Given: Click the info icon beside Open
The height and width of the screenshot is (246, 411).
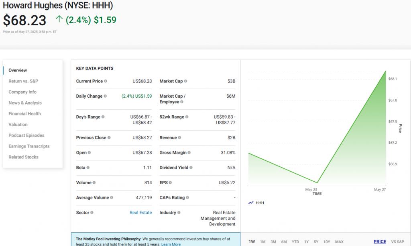Looking at the screenshot, I should point(90,152).
